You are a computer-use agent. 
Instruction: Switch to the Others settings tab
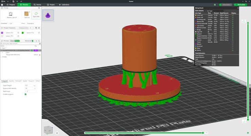tap(38, 81)
